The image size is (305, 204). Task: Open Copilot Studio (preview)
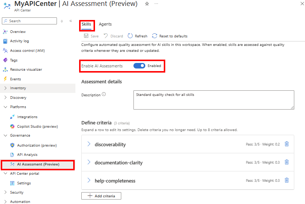point(37,126)
